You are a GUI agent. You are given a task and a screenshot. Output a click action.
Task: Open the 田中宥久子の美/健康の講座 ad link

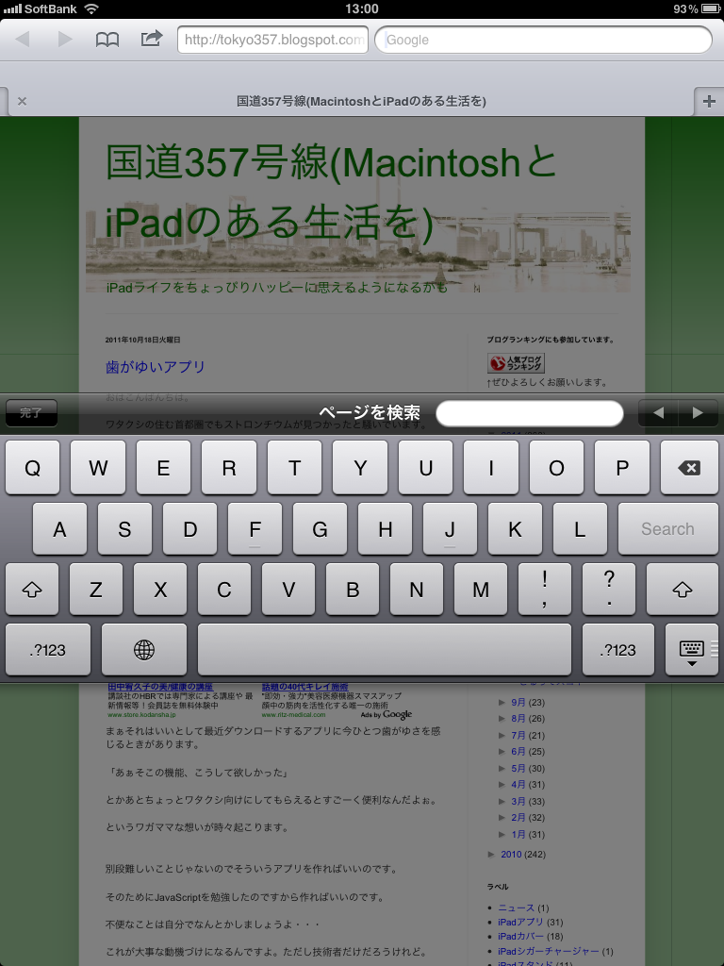click(160, 687)
